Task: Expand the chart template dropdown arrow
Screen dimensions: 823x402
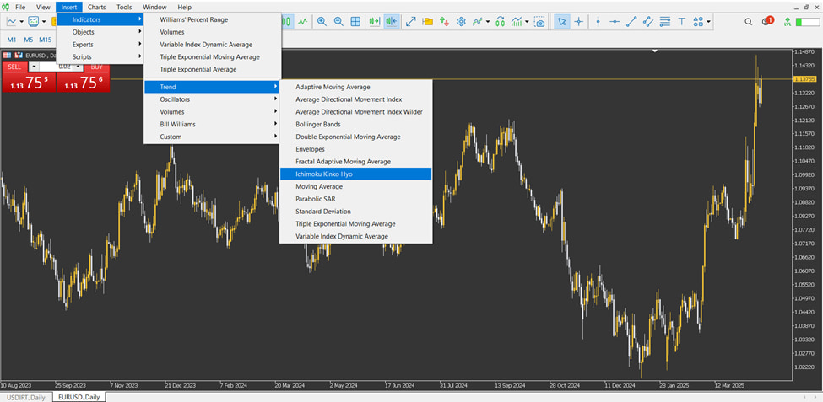Action: point(44,22)
